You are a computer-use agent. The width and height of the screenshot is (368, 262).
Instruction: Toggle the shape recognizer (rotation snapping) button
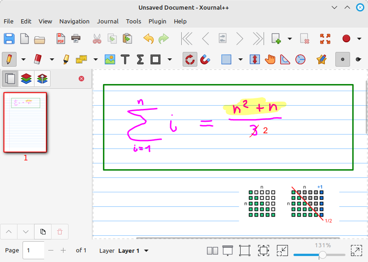[190, 59]
